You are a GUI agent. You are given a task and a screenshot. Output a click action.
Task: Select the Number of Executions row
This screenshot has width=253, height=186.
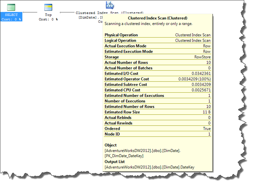[x=157, y=101]
